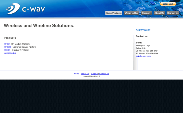Image resolution: width=183 pixels, height=137 pixels.
Task: Click the 'c-wav © 2009-2010' copyright text
Action: click(91, 76)
